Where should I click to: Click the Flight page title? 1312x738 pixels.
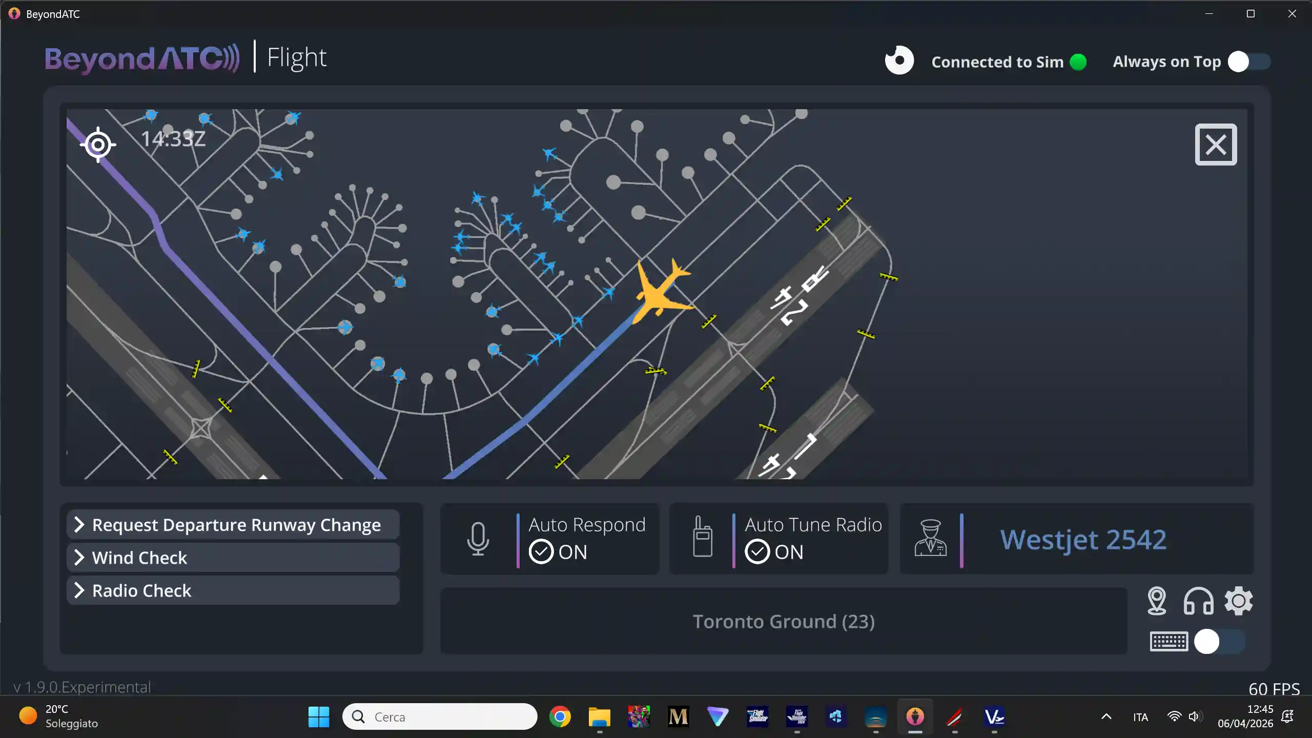tap(297, 58)
